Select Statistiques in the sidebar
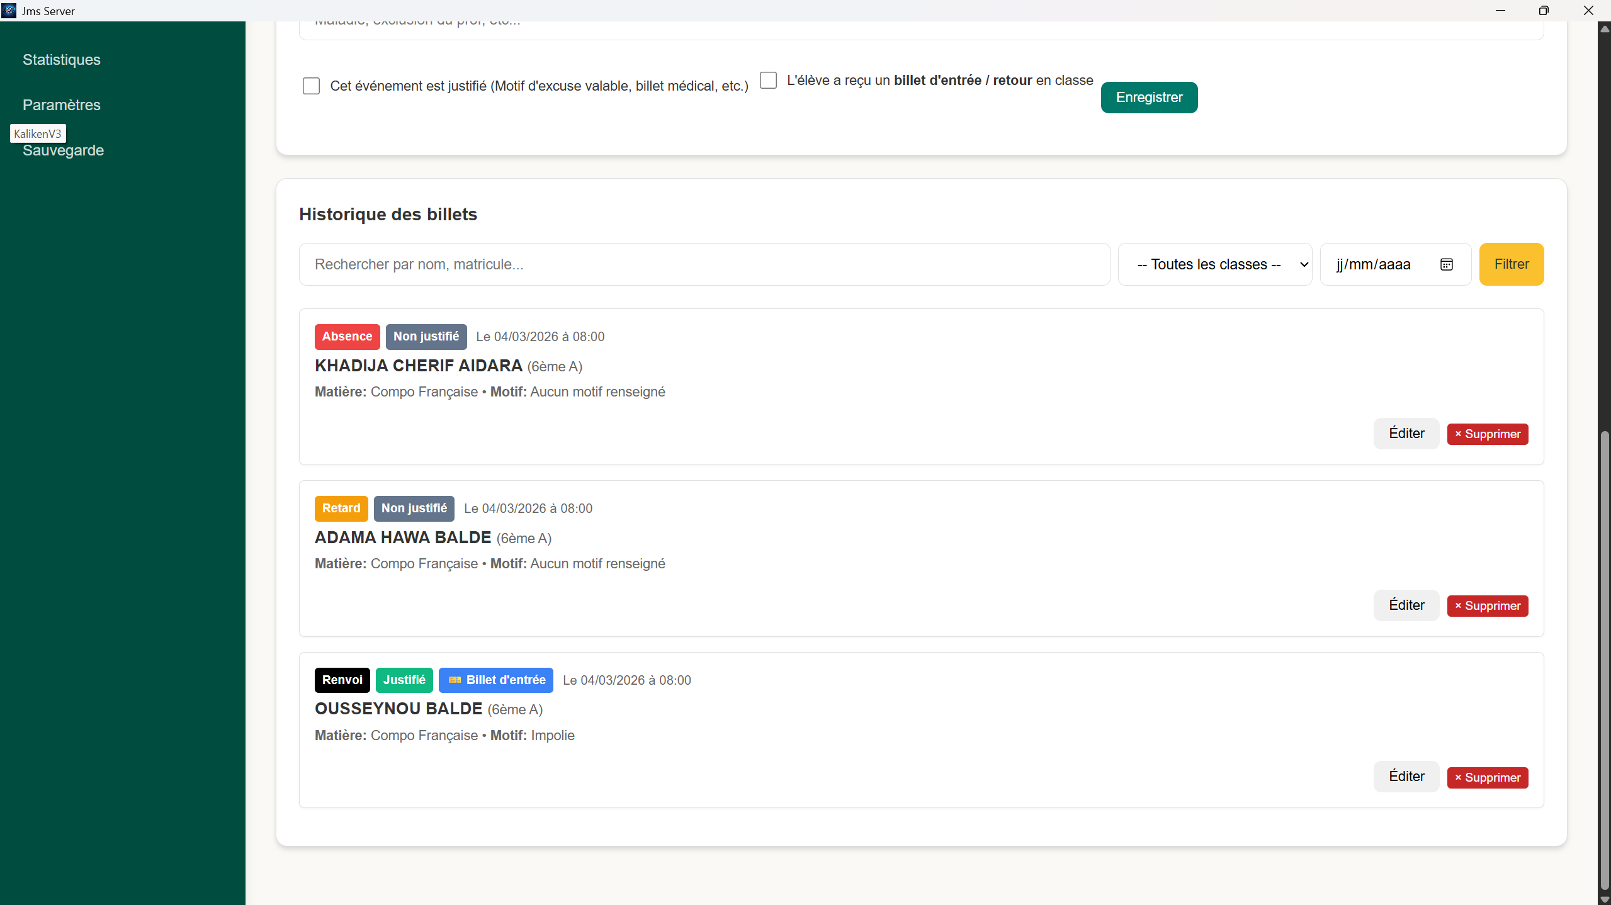 pyautogui.click(x=61, y=60)
